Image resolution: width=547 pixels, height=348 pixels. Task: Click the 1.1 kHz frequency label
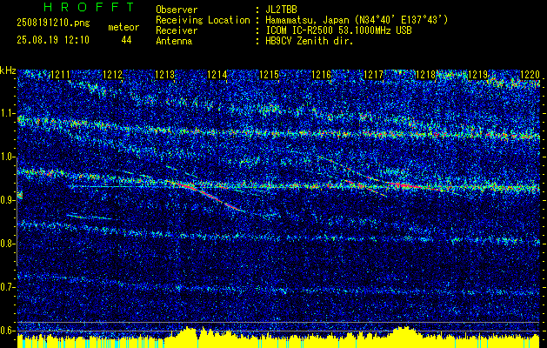coord(8,113)
